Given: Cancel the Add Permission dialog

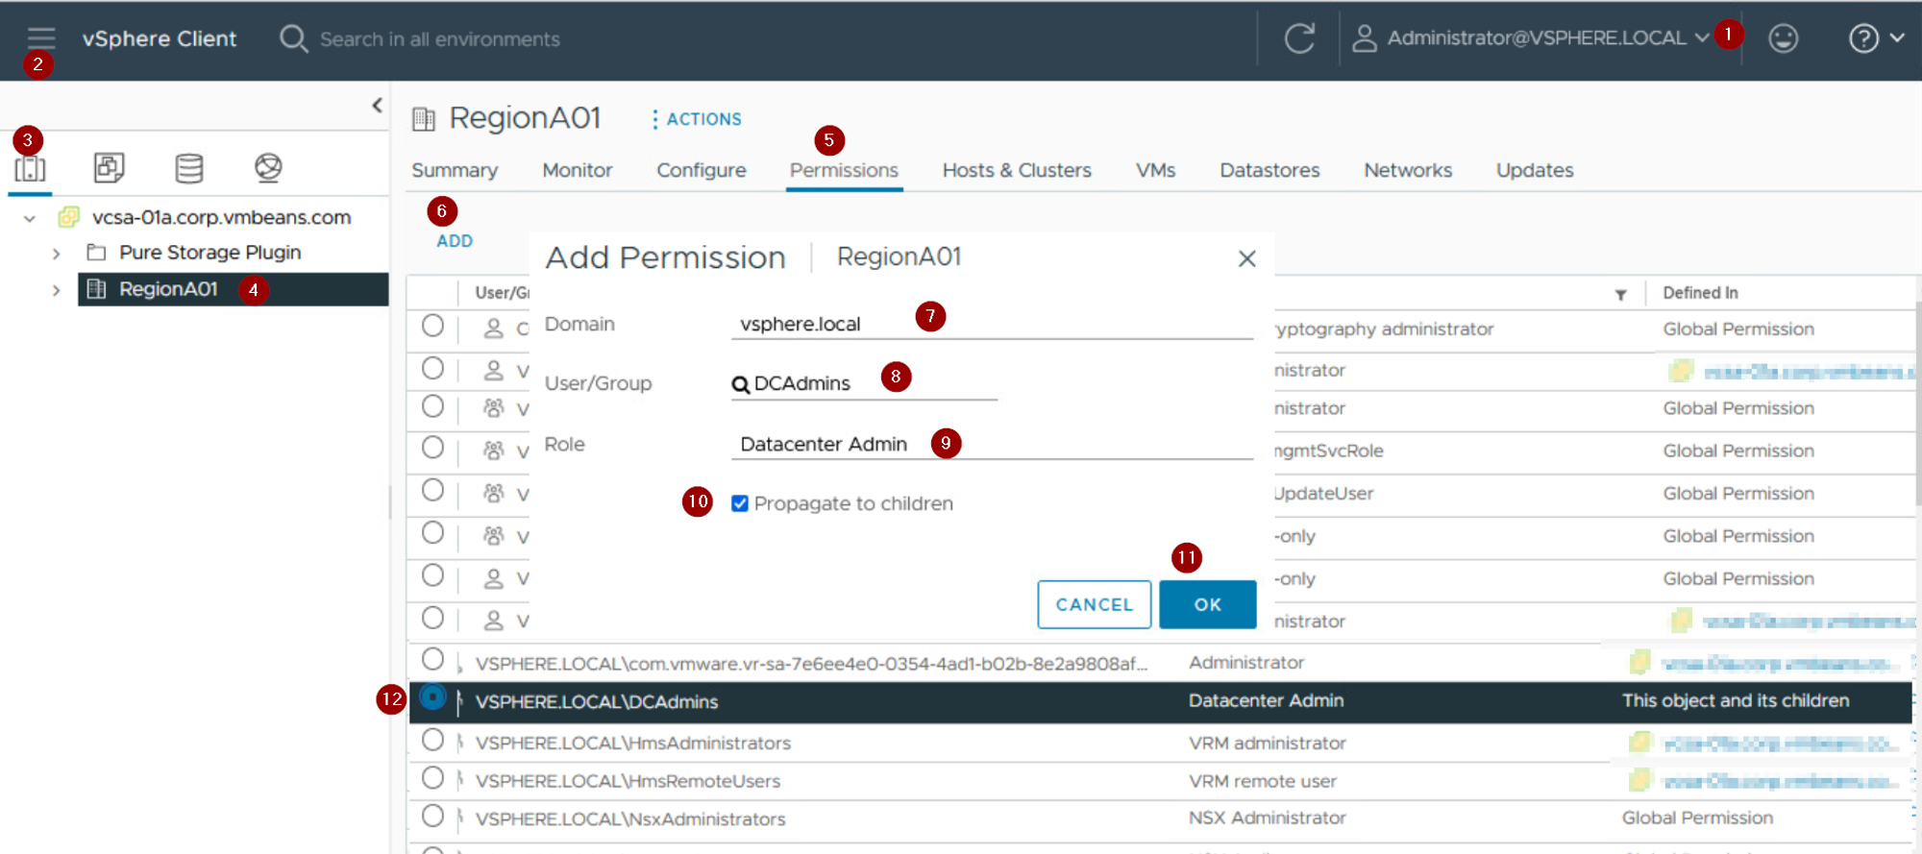Looking at the screenshot, I should (1094, 604).
